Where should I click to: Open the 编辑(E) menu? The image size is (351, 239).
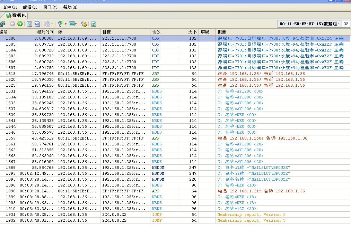pos(30,7)
